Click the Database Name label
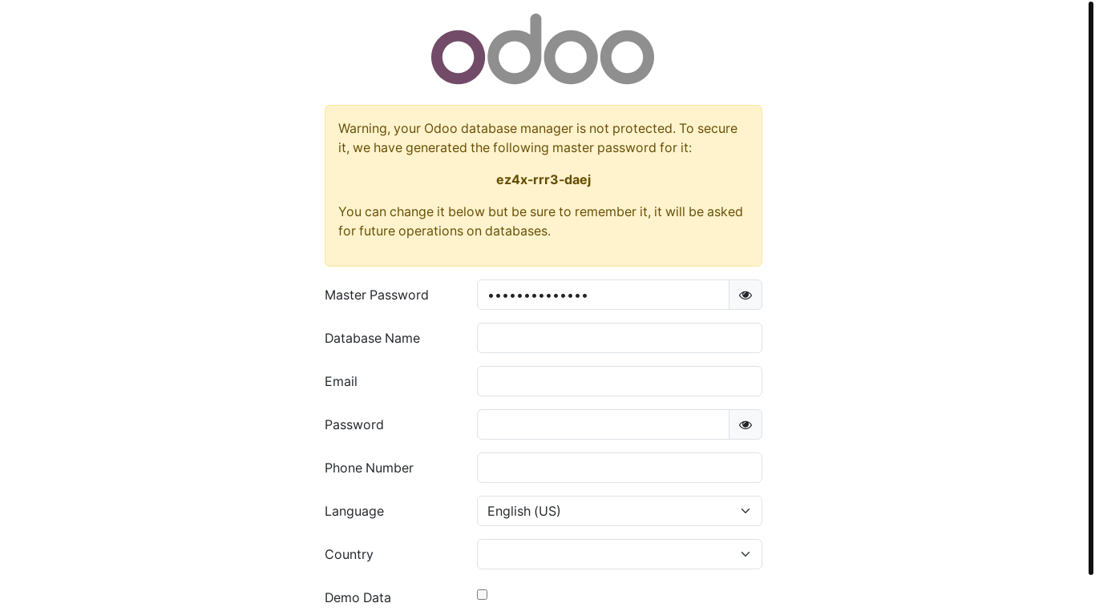Viewport: 1095px width, 615px height. [372, 338]
